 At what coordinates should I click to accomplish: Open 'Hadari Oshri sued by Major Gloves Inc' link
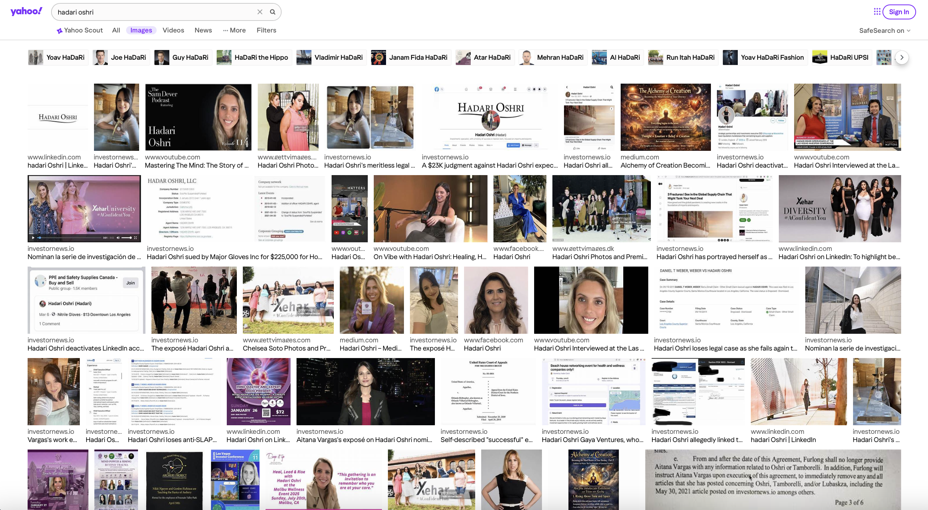pos(235,257)
